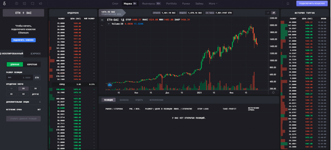
Task: Open the Ордера tab
Action: tap(139, 100)
